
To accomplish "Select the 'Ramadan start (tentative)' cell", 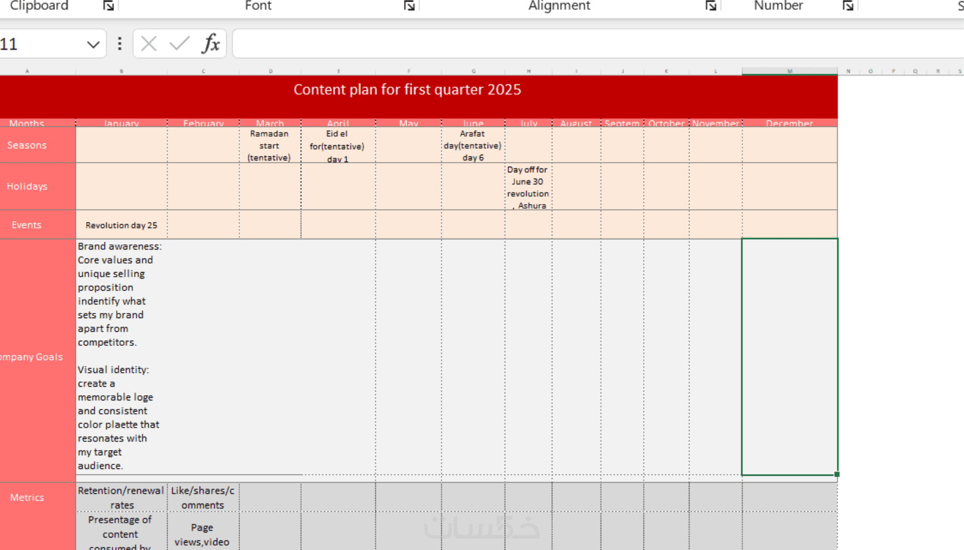I will pos(269,146).
